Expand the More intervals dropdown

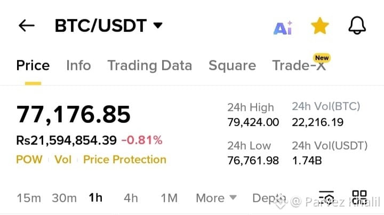coord(216,198)
